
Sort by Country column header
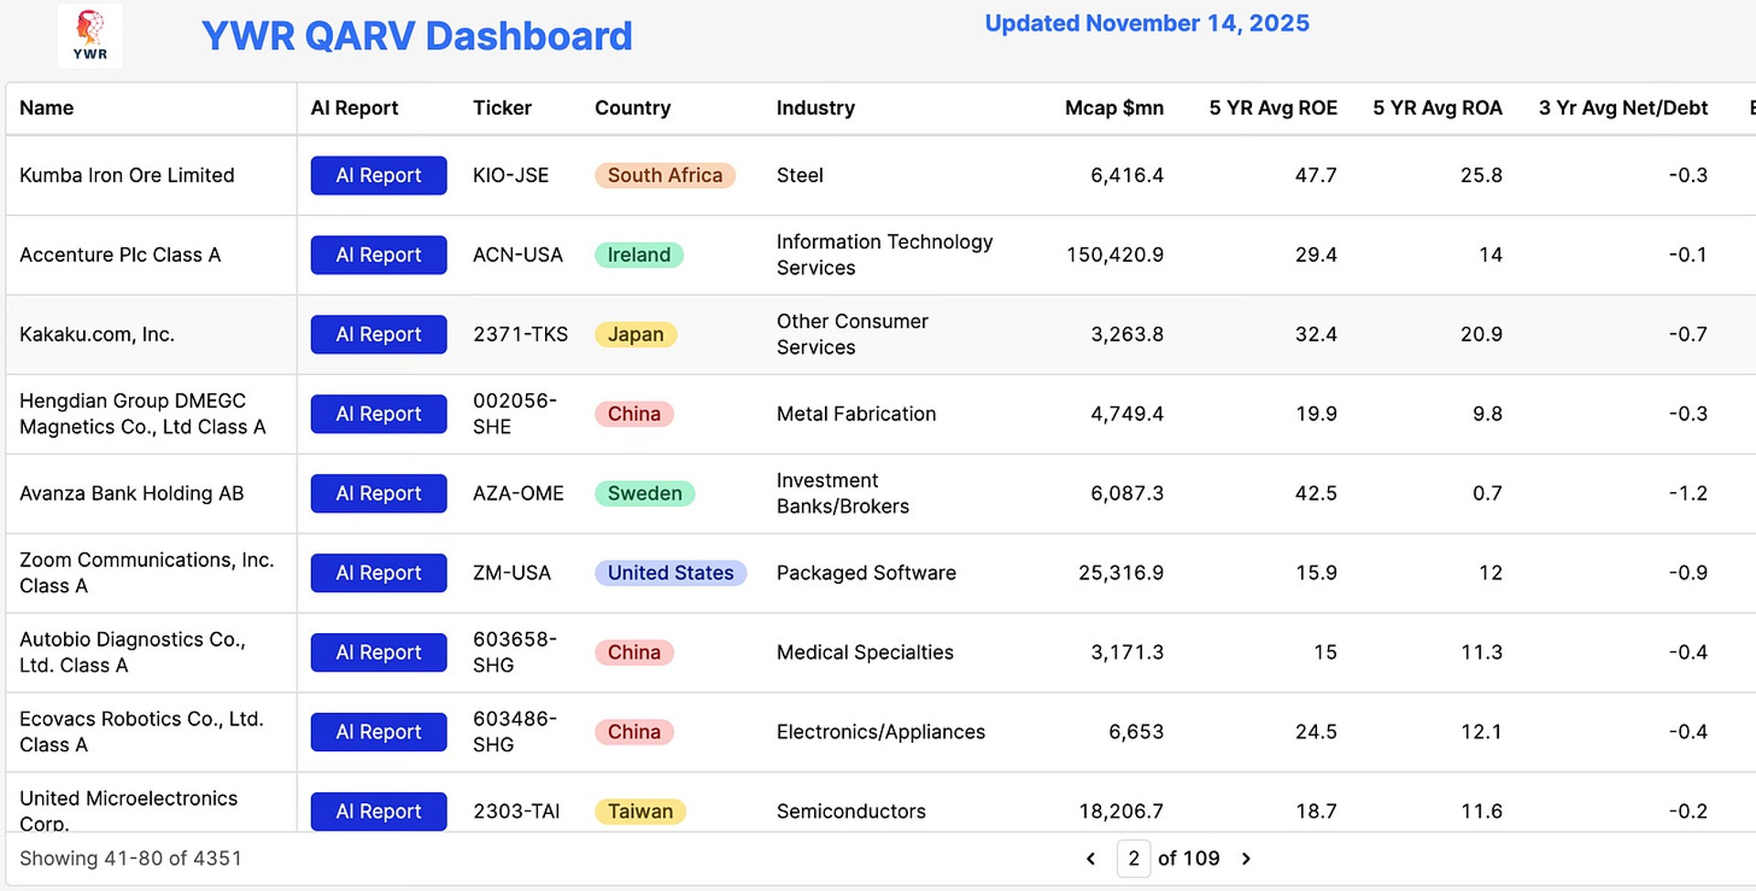pos(633,108)
